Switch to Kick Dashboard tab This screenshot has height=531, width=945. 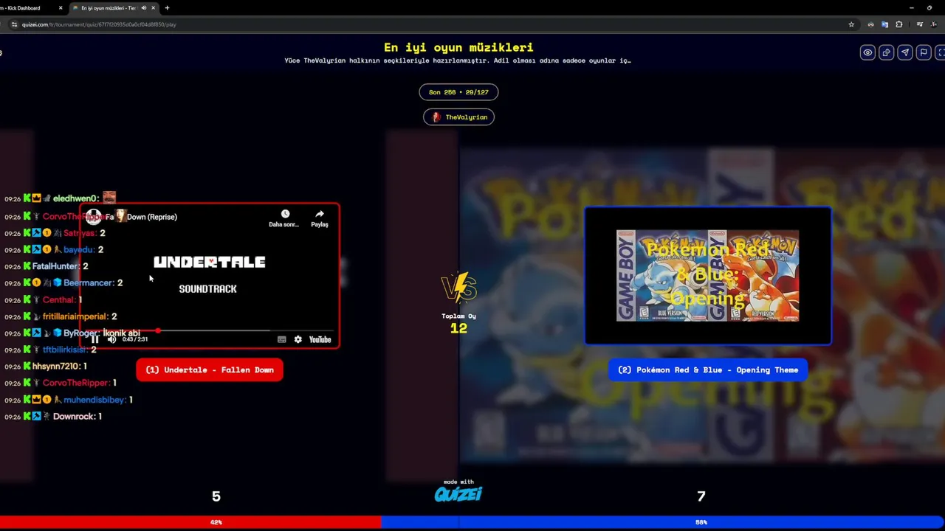pyautogui.click(x=30, y=8)
